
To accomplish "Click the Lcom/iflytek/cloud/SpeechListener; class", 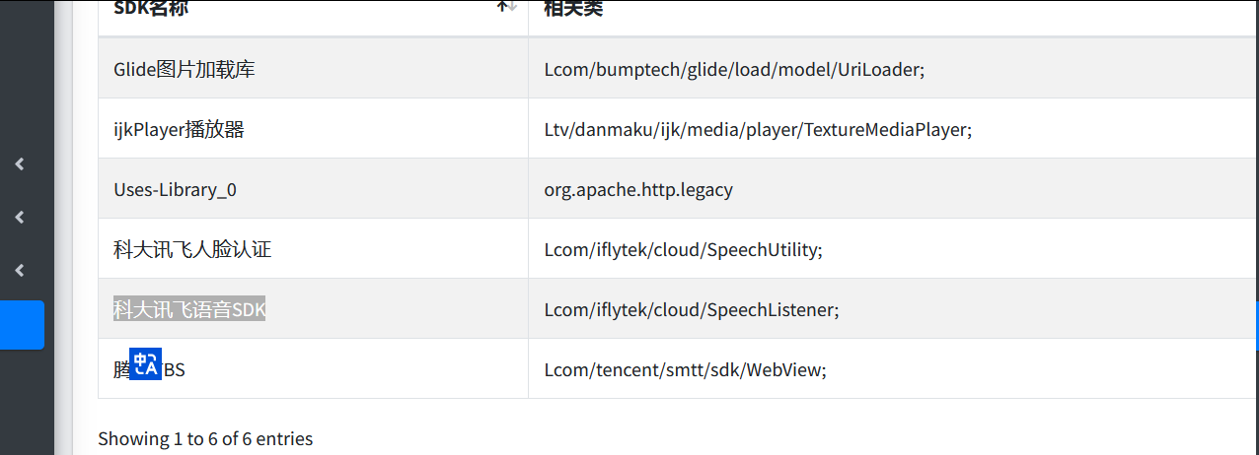I will (x=692, y=310).
